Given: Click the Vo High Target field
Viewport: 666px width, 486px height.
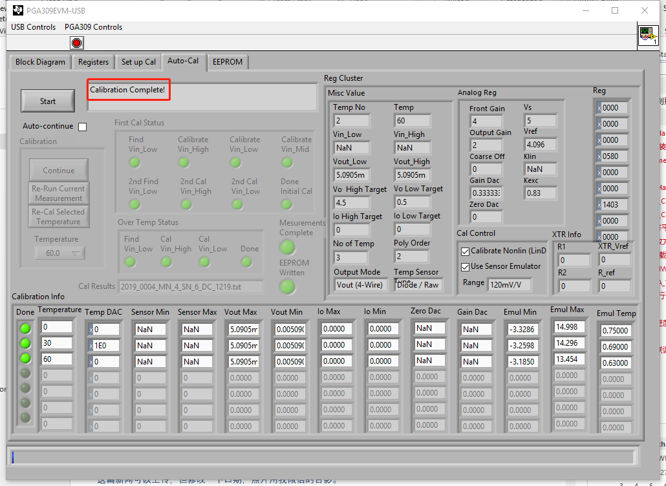Looking at the screenshot, I should (x=352, y=203).
